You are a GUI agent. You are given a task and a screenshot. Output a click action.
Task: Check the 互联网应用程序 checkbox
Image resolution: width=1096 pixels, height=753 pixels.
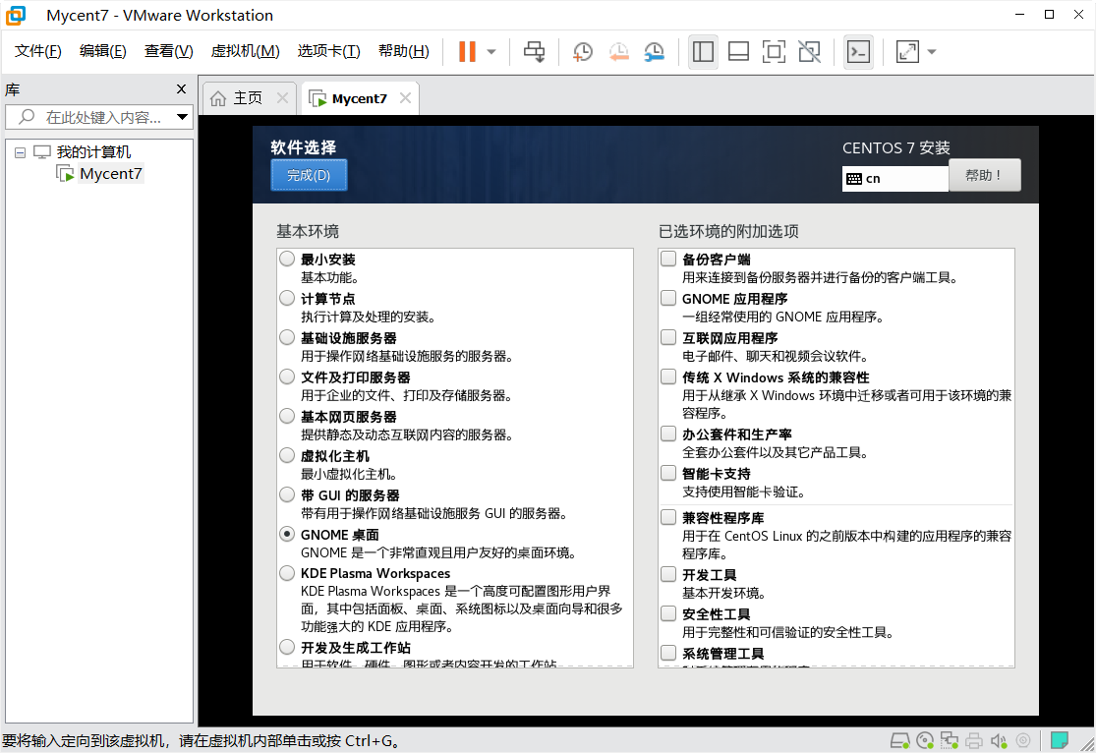(x=669, y=337)
